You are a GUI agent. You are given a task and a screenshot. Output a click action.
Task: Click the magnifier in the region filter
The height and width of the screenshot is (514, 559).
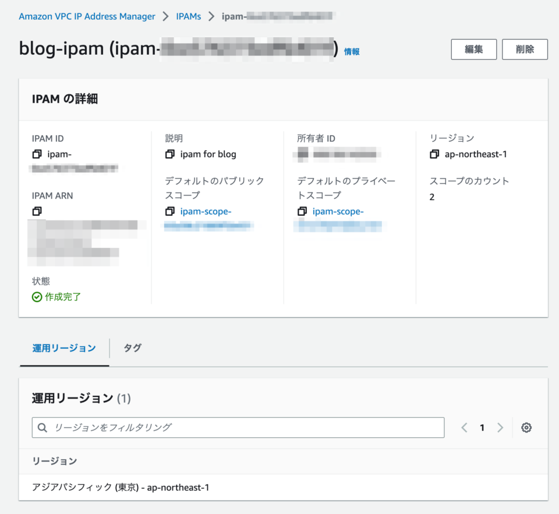tap(42, 427)
